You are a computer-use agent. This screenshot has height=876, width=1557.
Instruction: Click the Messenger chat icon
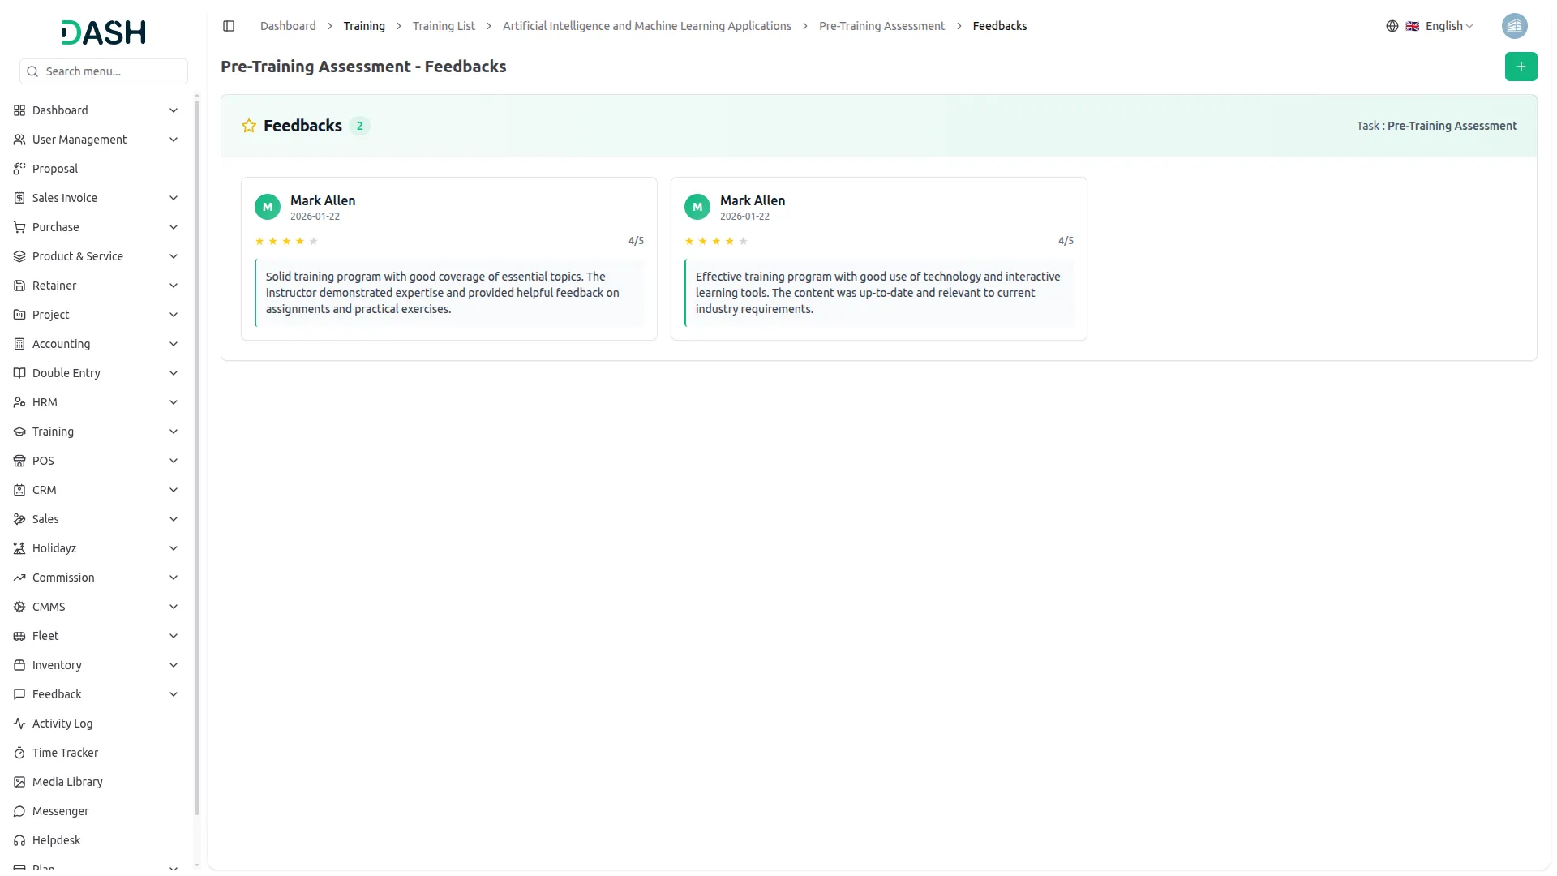tap(19, 811)
